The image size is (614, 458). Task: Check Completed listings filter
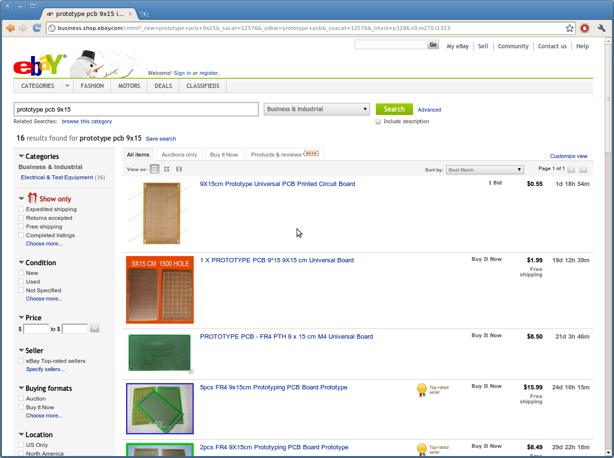click(x=21, y=235)
